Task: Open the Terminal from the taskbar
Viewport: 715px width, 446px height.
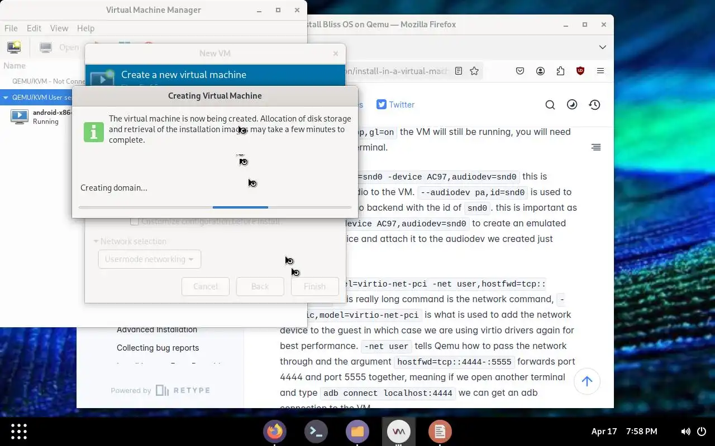Action: point(316,431)
